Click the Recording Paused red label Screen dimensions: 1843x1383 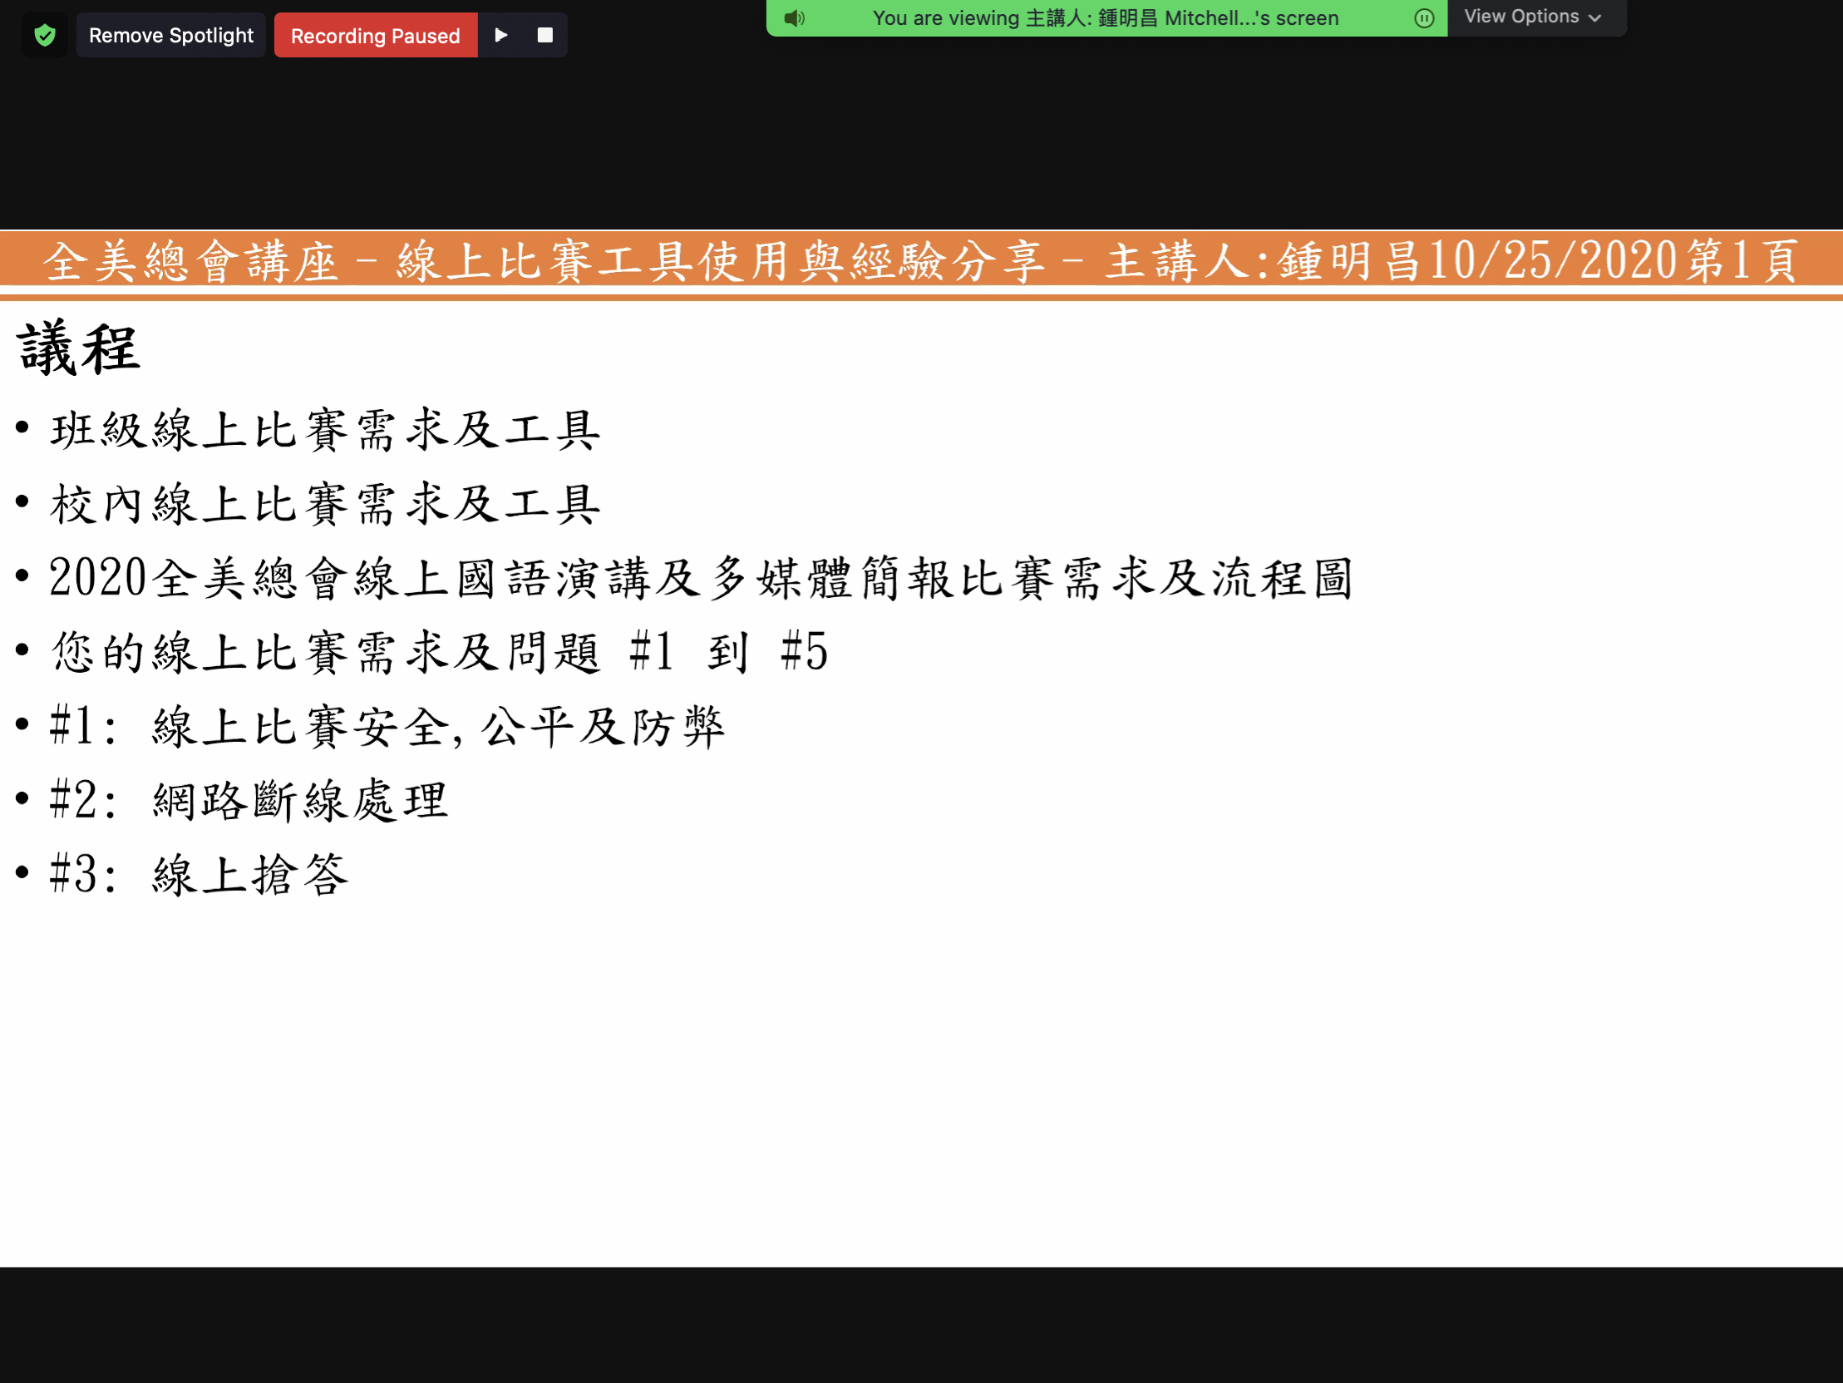click(375, 35)
